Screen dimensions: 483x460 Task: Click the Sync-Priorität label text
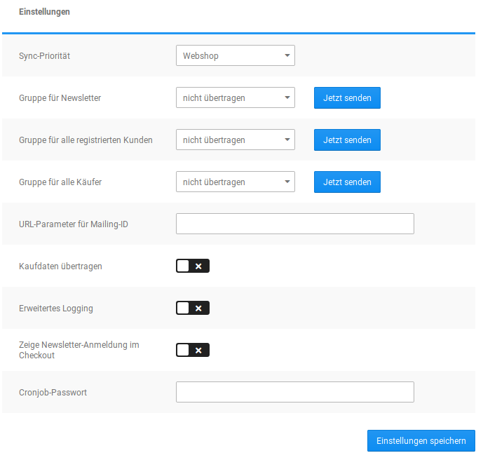pyautogui.click(x=44, y=56)
